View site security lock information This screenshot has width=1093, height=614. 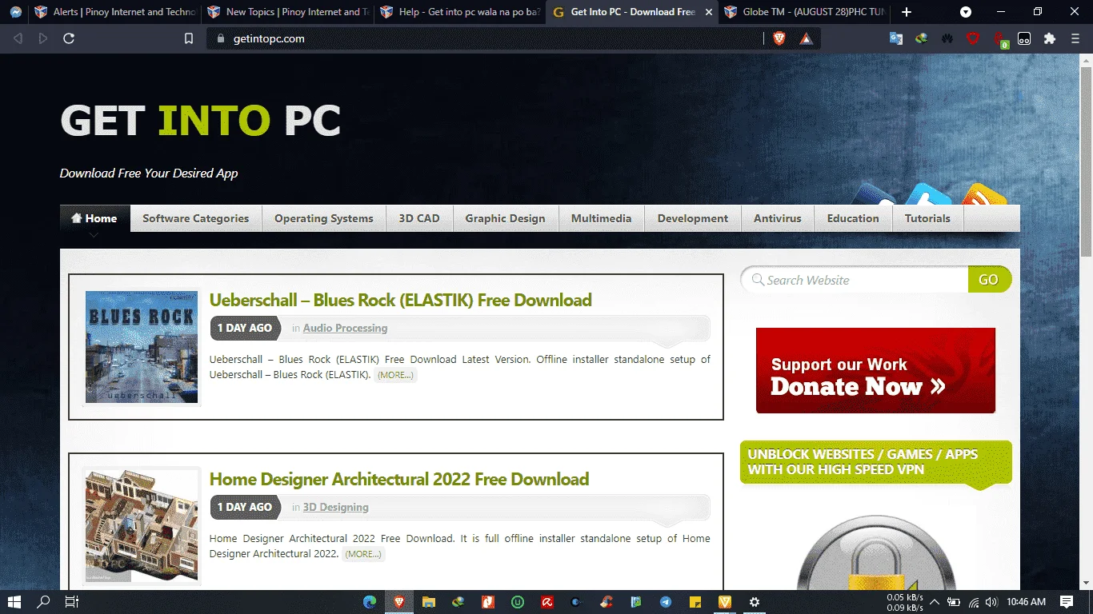click(222, 38)
